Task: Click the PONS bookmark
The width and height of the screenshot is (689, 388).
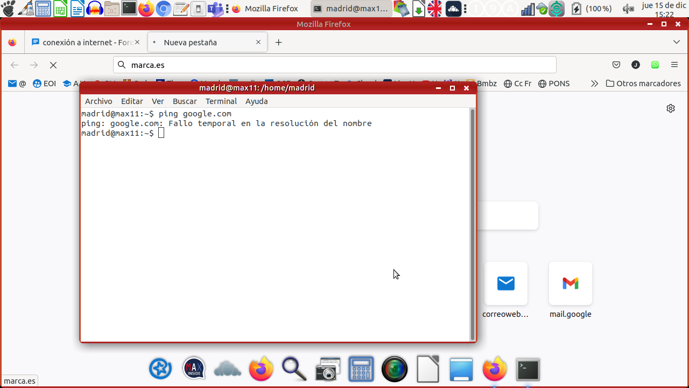Action: (x=554, y=84)
